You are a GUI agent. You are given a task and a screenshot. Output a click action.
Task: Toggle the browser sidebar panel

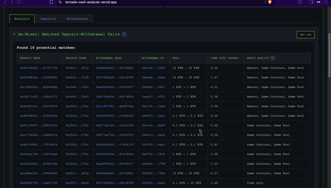pos(311,2)
